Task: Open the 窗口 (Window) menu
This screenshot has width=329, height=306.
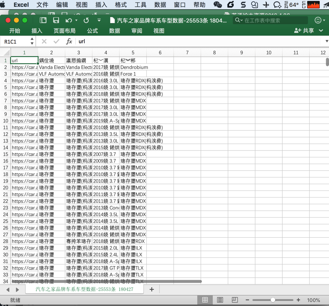Action: tap(180, 5)
